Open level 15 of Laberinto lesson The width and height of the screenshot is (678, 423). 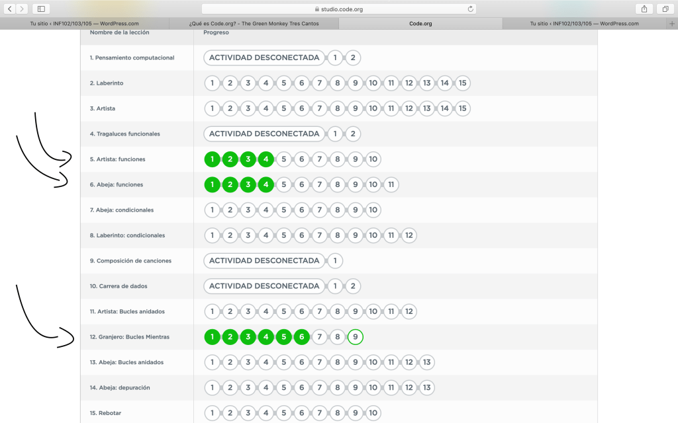tap(463, 83)
